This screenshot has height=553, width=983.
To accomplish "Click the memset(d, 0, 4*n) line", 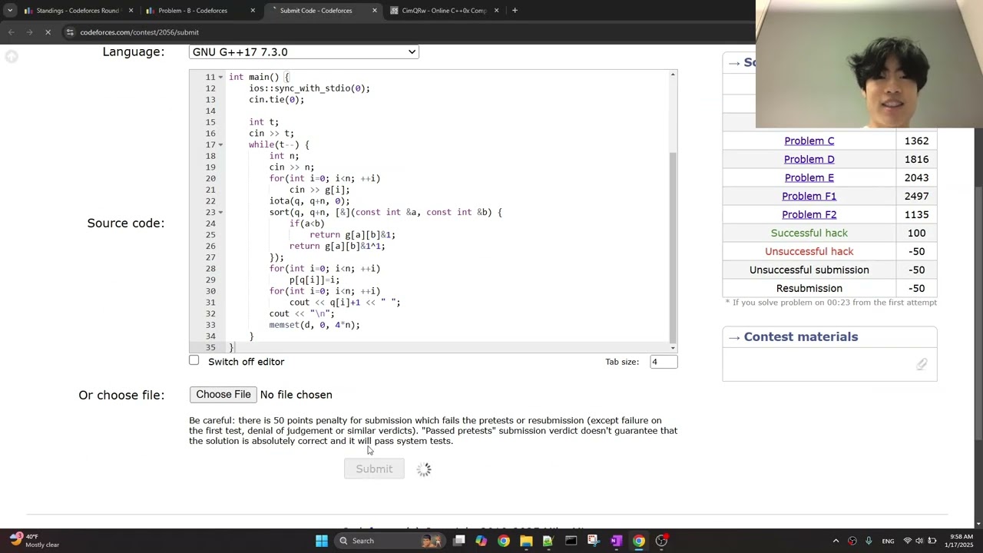I will click(x=314, y=325).
